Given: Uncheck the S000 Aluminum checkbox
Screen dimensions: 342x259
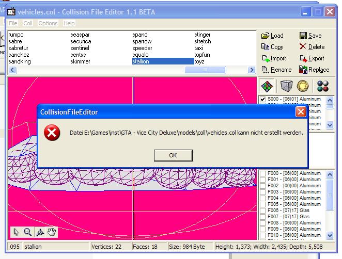Looking at the screenshot, I should pos(263,99).
